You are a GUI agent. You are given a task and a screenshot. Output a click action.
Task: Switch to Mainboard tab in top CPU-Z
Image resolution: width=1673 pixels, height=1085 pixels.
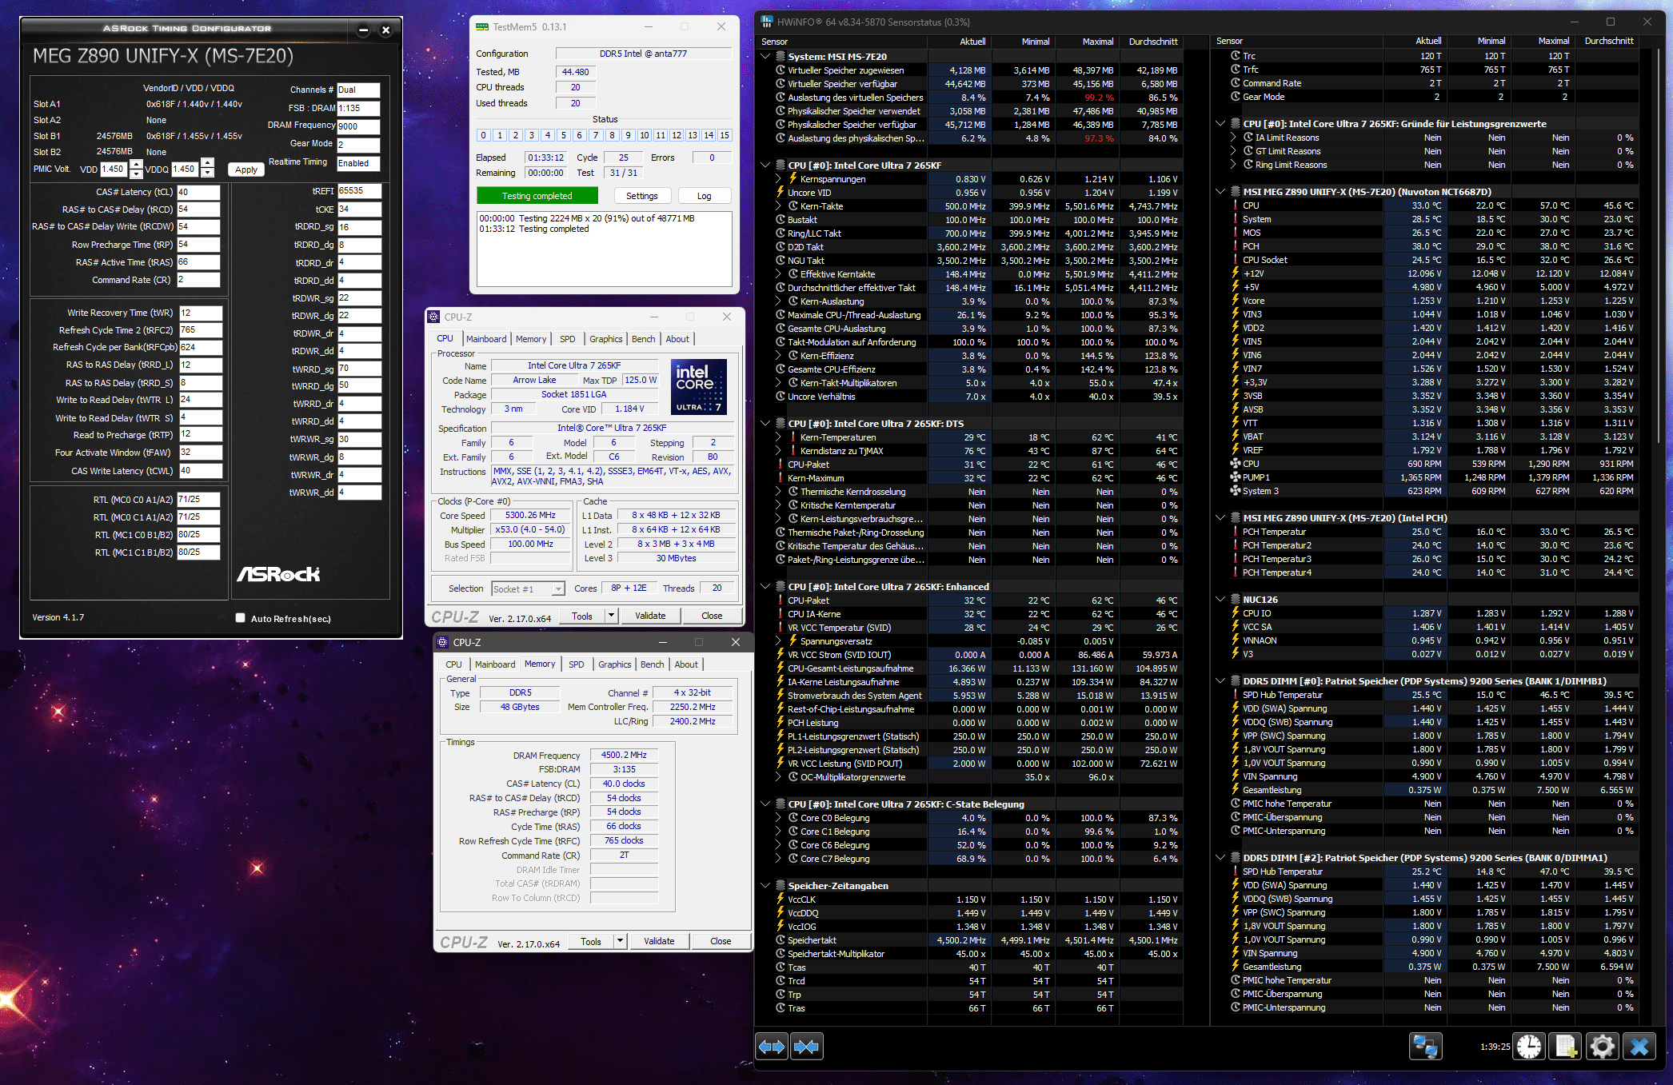click(486, 339)
